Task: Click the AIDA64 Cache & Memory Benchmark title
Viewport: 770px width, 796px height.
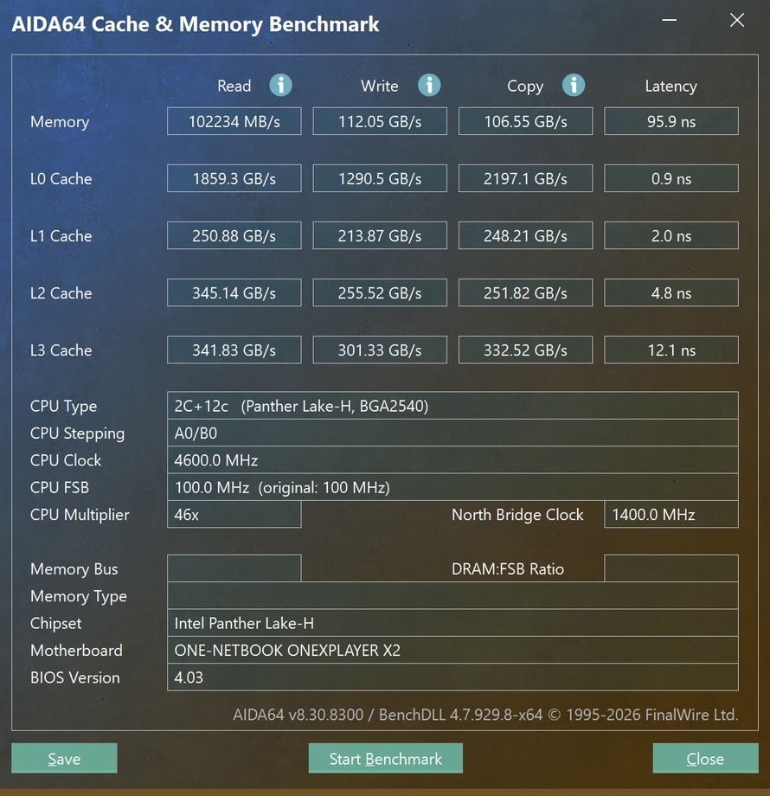Action: tap(196, 24)
